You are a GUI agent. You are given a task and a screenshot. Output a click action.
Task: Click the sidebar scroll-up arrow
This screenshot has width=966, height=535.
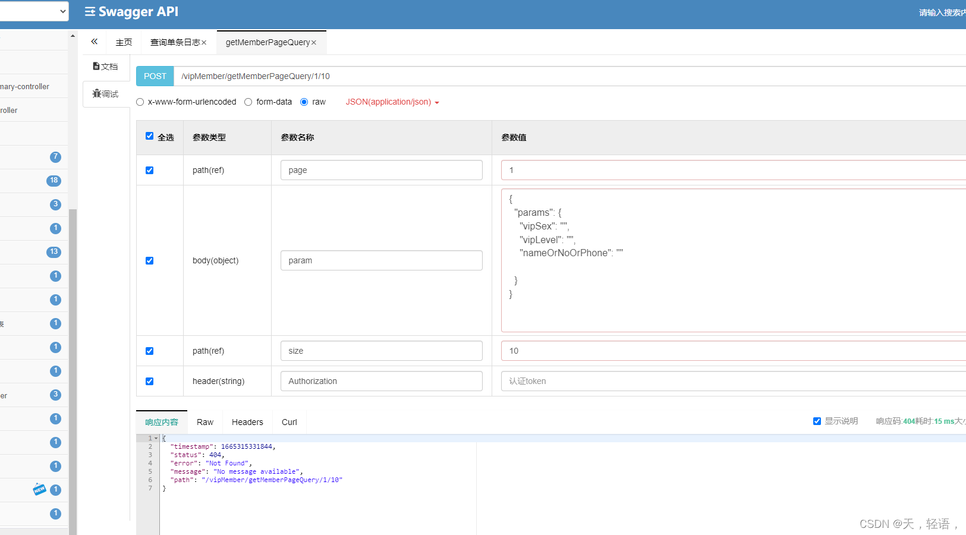click(x=73, y=36)
